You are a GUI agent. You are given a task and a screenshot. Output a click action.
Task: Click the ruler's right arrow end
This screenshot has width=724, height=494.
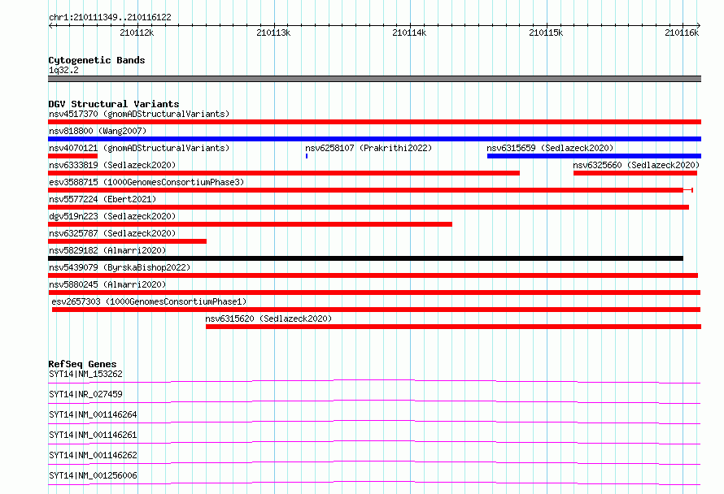698,26
